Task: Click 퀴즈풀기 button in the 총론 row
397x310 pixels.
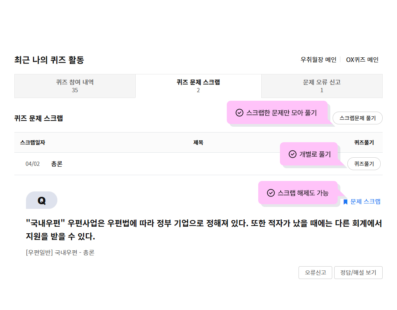Action: click(x=364, y=164)
